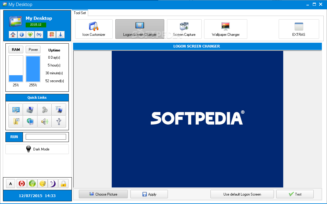Open the USB quick link icon
This screenshot has width=327, height=204.
pos(59,121)
